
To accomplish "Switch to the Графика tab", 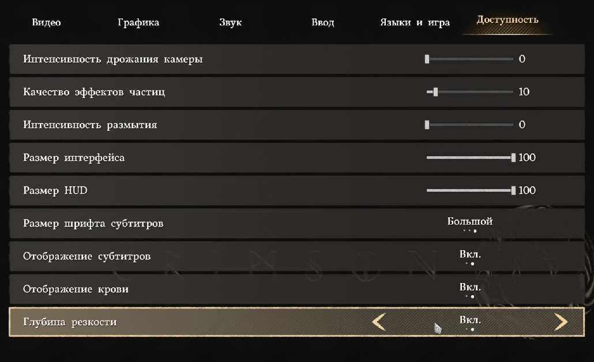I will tap(138, 22).
